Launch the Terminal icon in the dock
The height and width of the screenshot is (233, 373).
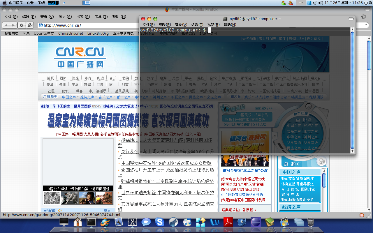tap(91, 222)
